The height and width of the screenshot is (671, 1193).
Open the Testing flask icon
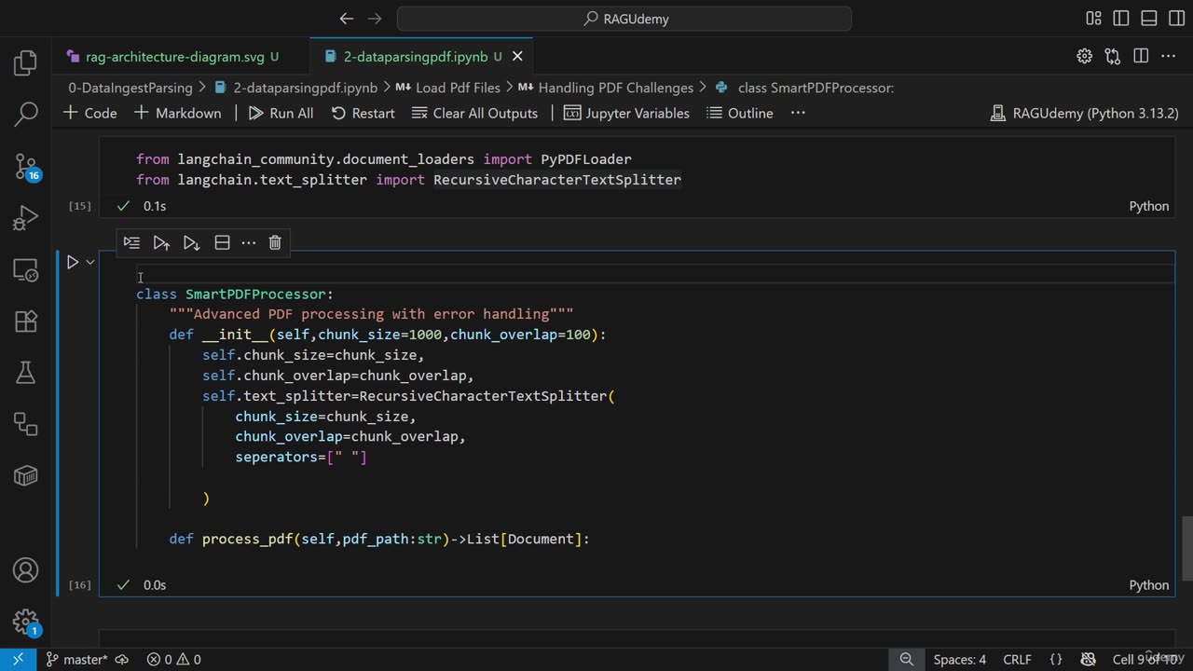(x=25, y=373)
